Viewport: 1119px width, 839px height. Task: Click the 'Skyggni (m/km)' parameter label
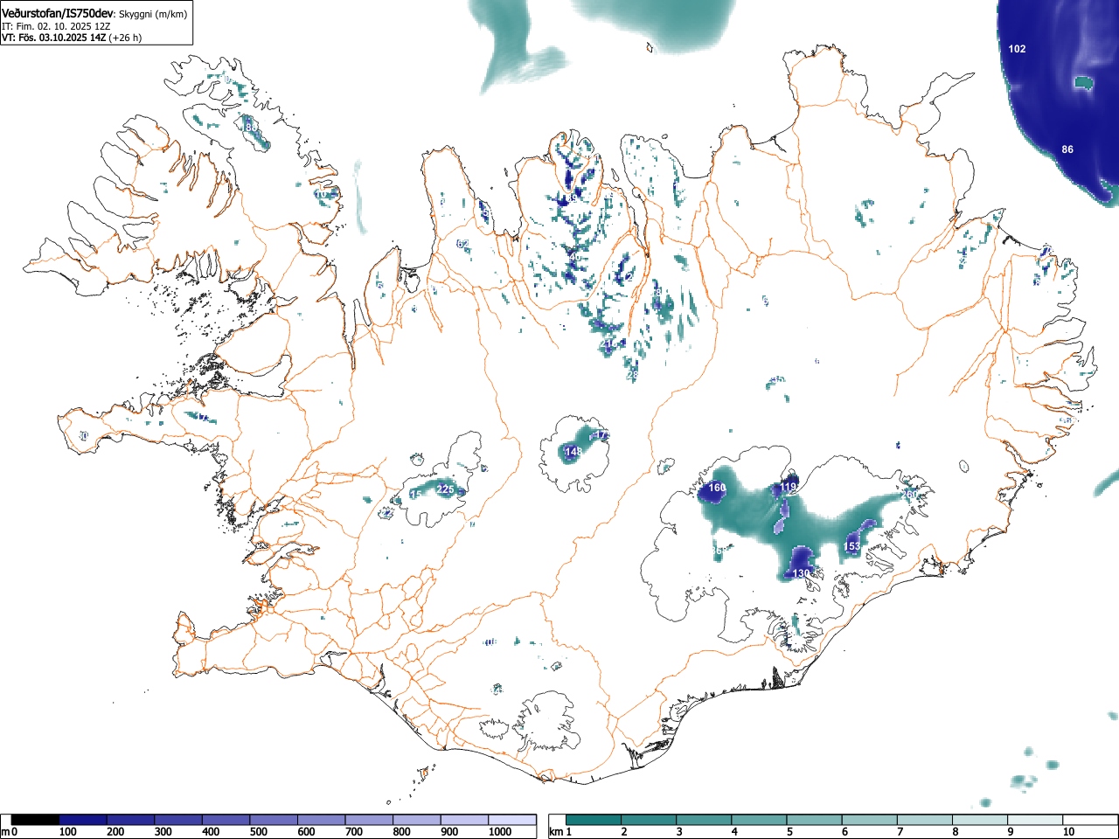(x=153, y=15)
